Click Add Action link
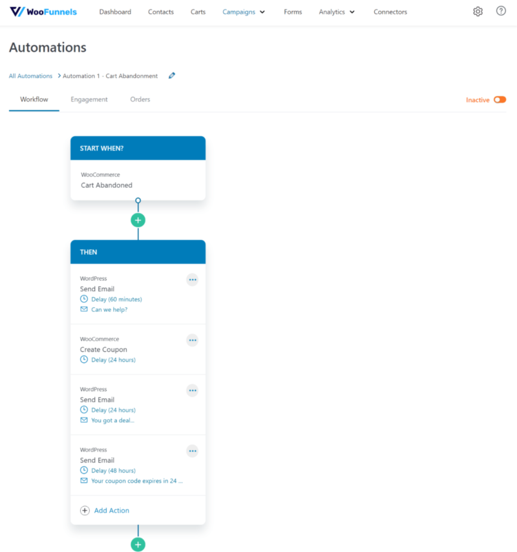517x552 pixels. [111, 511]
